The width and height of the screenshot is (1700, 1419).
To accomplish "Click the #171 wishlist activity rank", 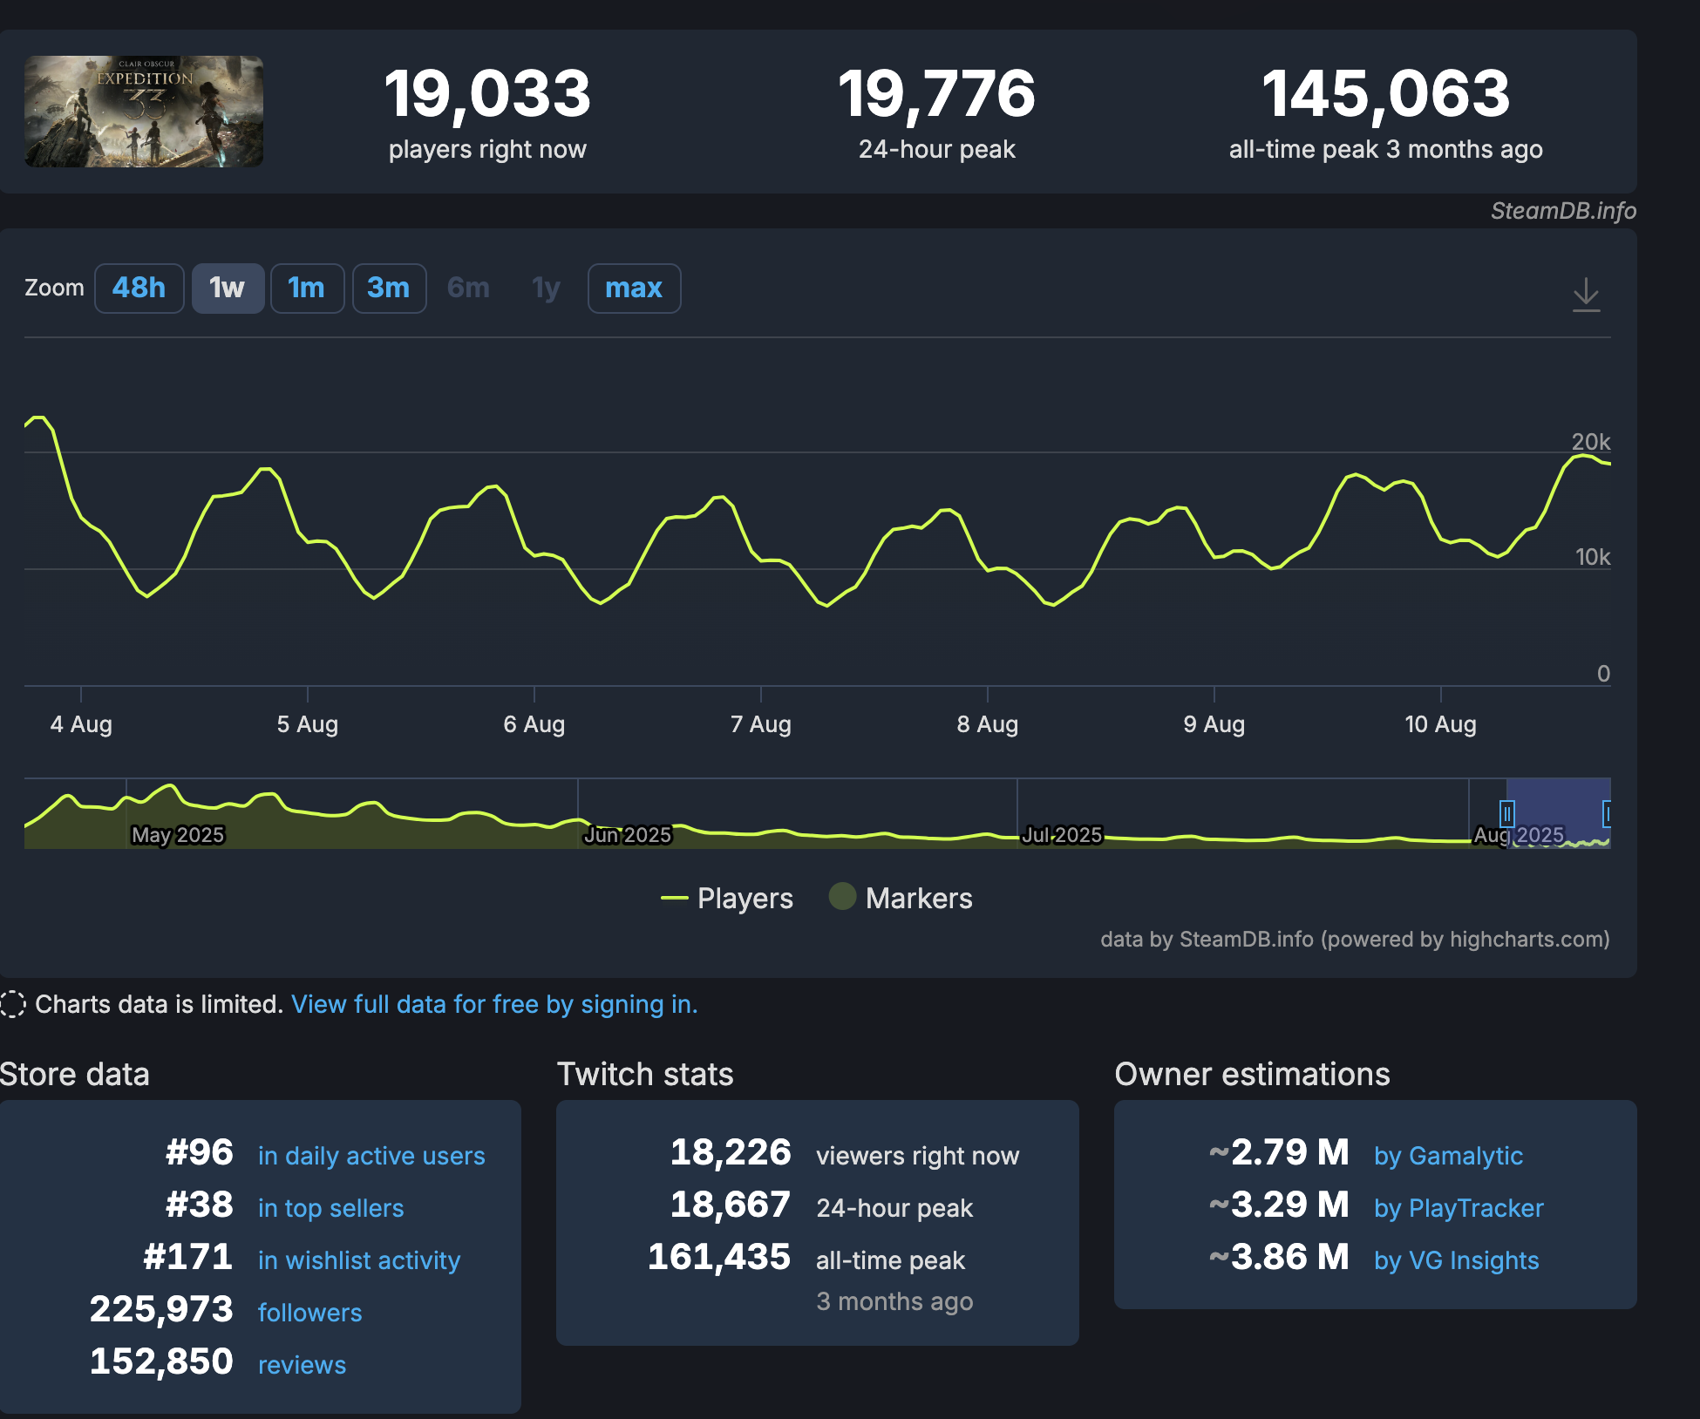I will (188, 1257).
